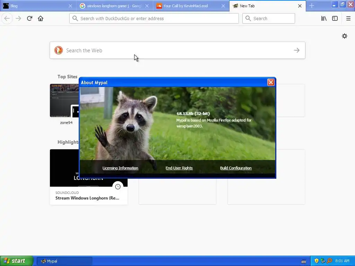The height and width of the screenshot is (266, 355).
Task: Click the SOUNDCLOUD label on highlight card
Action: pos(67,193)
